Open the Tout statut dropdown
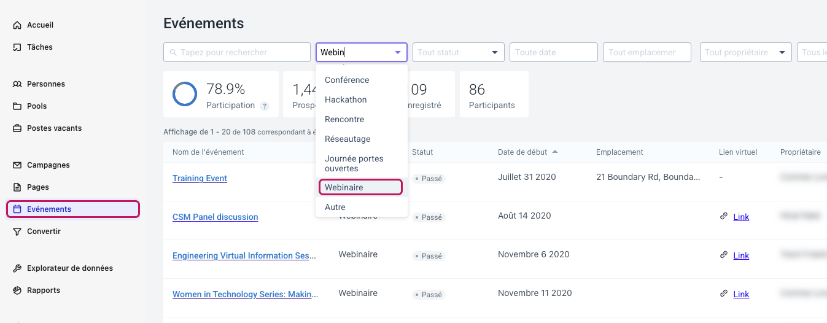The image size is (827, 323). tap(459, 52)
